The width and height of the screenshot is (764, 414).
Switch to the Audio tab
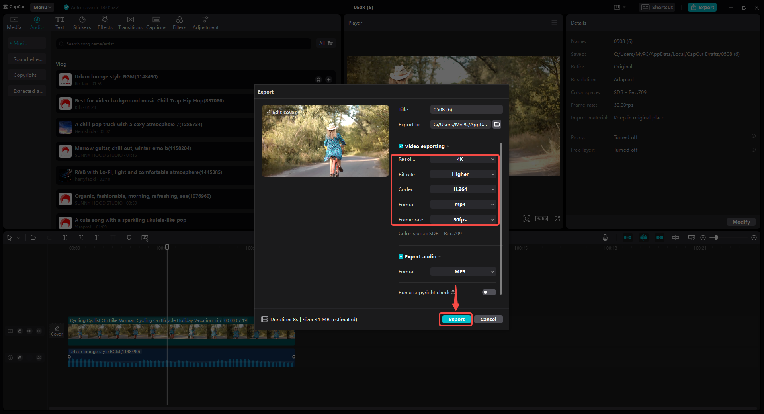click(37, 22)
